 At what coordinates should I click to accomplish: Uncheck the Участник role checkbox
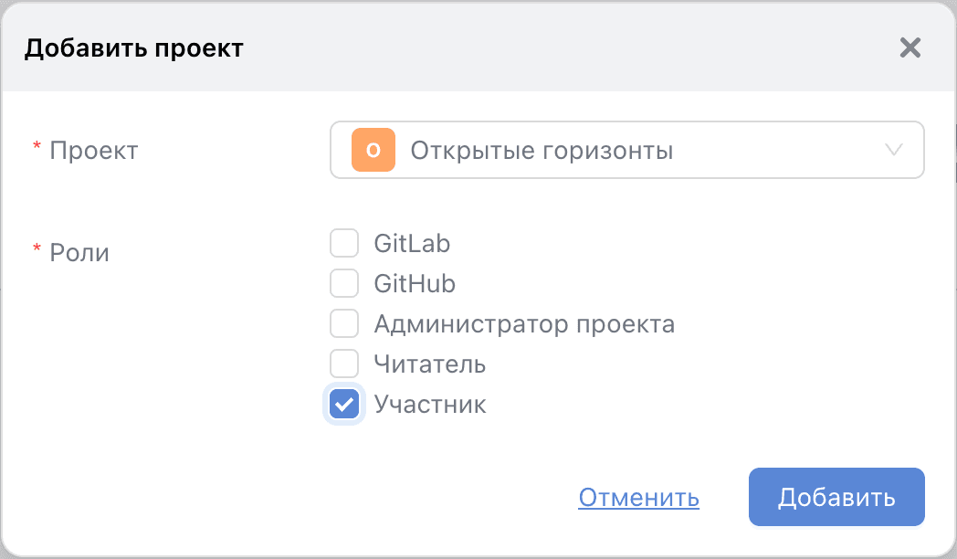pos(344,405)
